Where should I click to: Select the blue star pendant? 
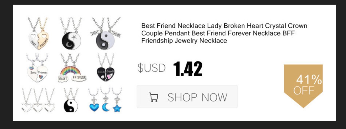(117, 107)
